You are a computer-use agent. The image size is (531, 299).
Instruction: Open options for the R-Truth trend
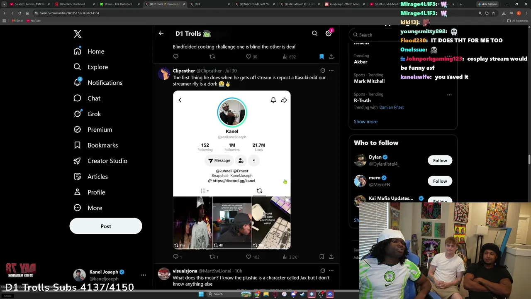pos(449,95)
